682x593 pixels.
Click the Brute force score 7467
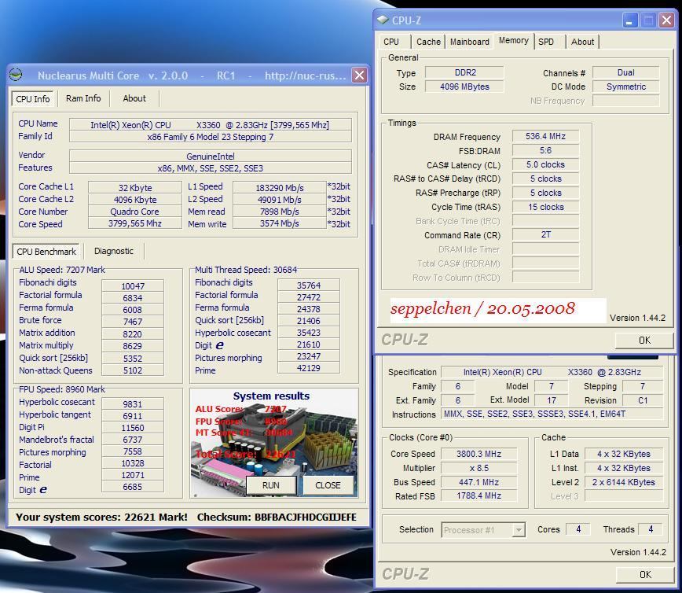[x=133, y=322]
